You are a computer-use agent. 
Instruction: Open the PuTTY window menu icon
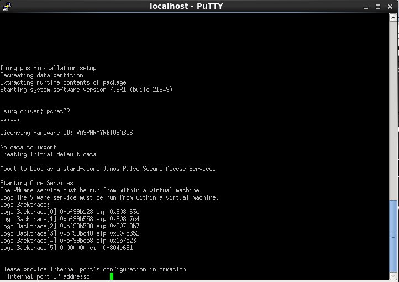pos(6,6)
